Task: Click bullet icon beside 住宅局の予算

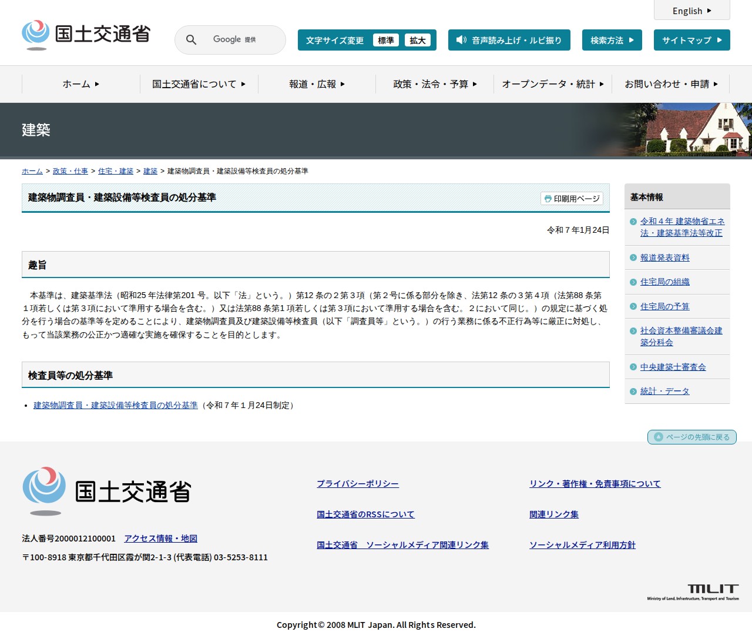Action: tap(633, 306)
